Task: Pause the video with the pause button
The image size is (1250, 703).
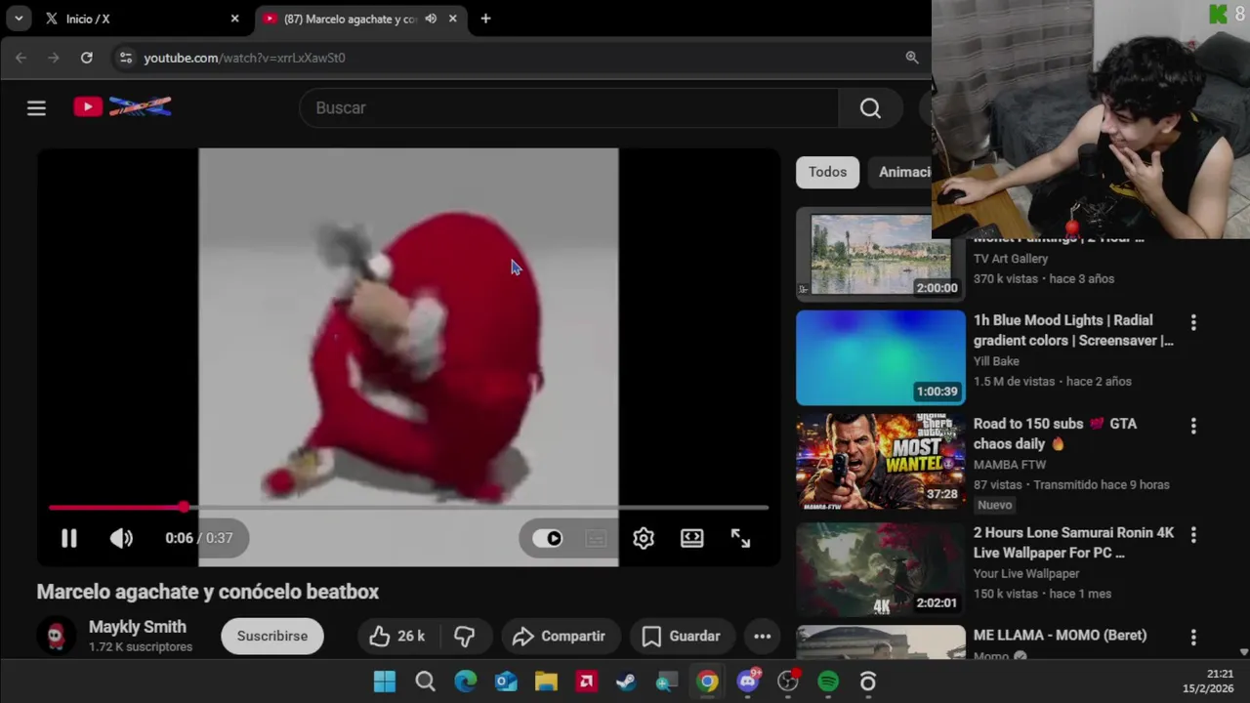Action: [68, 538]
